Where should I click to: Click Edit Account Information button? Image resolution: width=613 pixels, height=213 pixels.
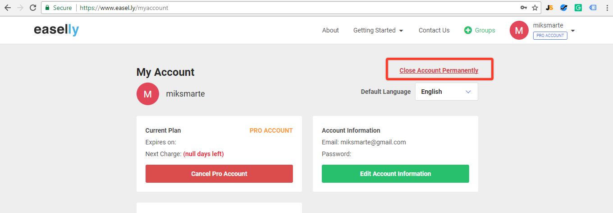[395, 174]
